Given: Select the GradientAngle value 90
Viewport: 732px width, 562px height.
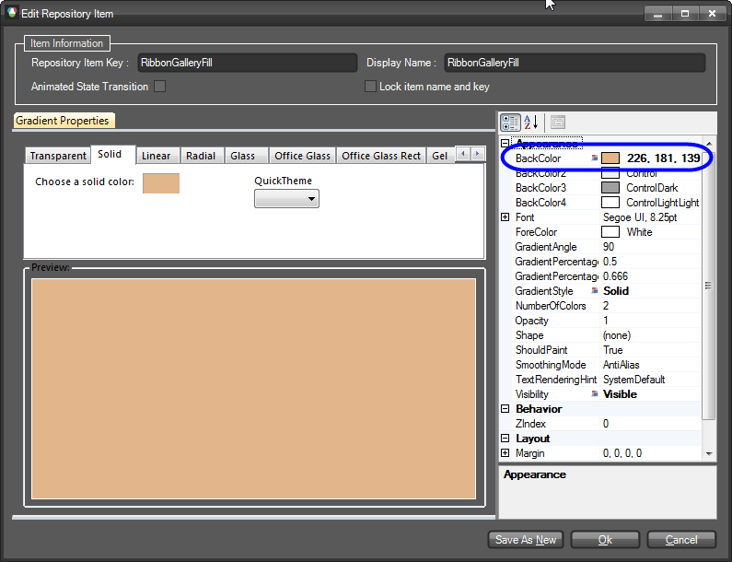Looking at the screenshot, I should [609, 247].
